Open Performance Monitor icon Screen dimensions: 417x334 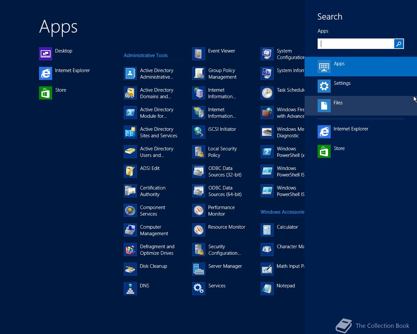pyautogui.click(x=199, y=210)
